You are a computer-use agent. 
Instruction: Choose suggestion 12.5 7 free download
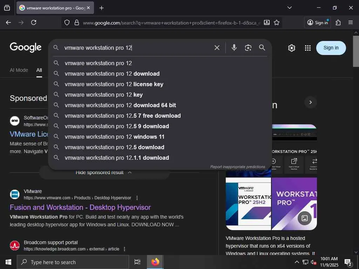160,116
